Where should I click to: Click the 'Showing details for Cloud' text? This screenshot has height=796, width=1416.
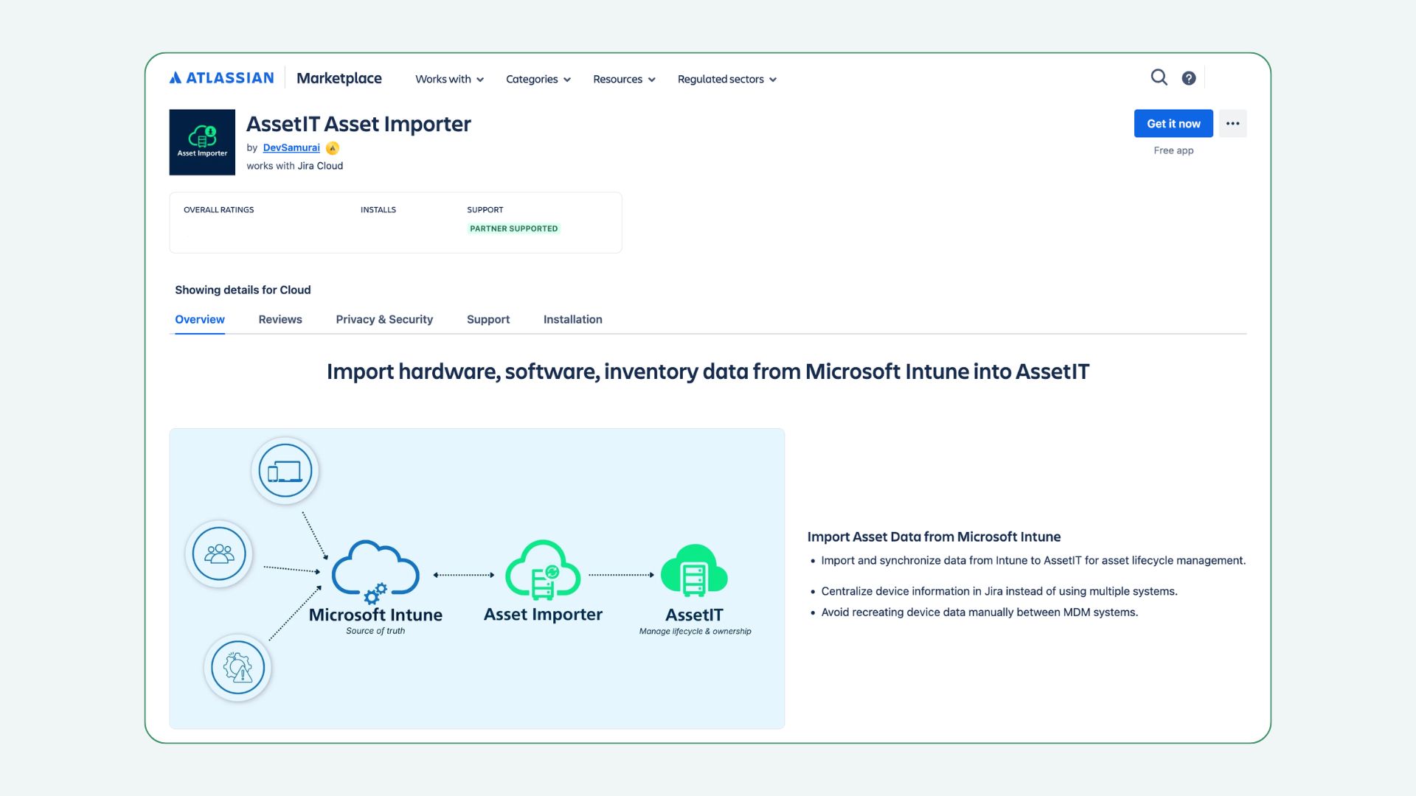click(243, 290)
